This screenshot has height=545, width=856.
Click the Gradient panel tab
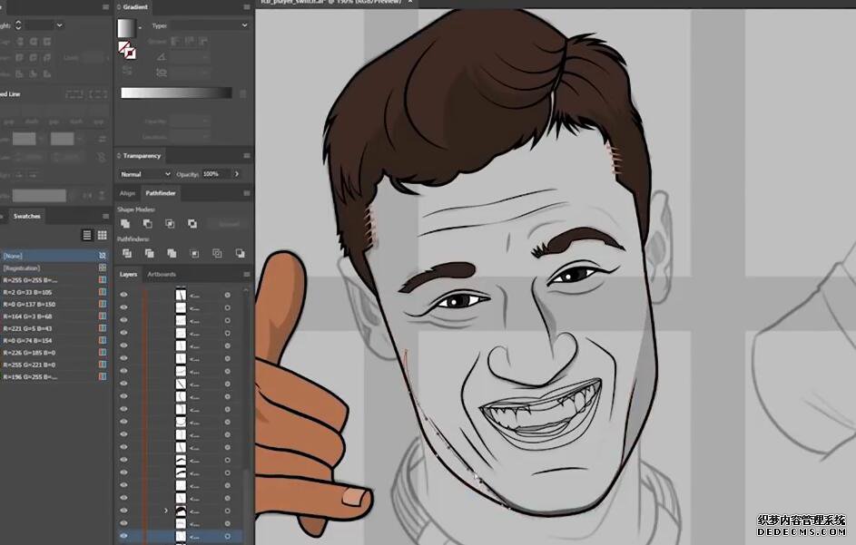[135, 7]
